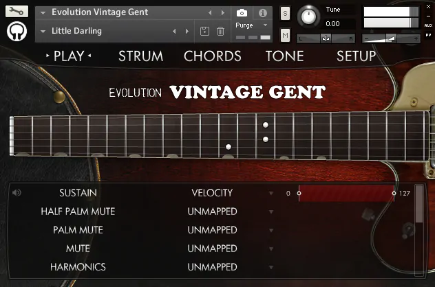Toggle the Solo (S) button
The image size is (435, 287).
(286, 14)
